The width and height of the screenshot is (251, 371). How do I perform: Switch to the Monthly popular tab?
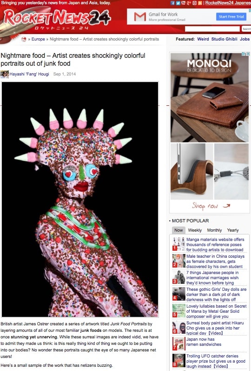214,230
